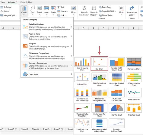Viewport: 143px width, 135px height.
Task: Open Sheet5 worksheet tab
Action: click(24, 129)
